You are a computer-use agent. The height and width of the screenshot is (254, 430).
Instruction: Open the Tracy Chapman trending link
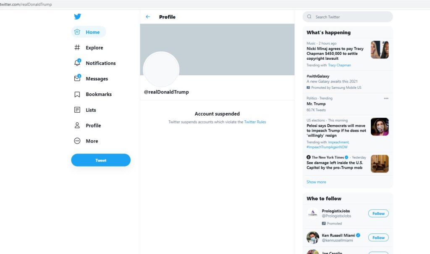tap(339, 65)
